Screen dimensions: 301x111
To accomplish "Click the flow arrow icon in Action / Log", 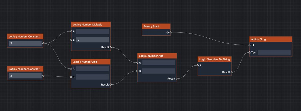I will (253, 45).
